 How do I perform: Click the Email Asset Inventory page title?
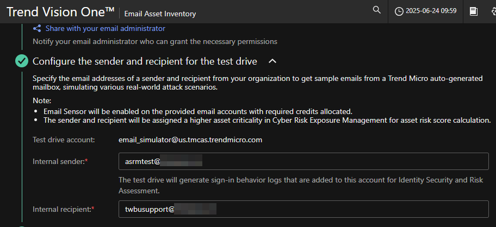(x=160, y=14)
